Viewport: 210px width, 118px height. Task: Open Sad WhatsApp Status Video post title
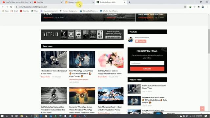coord(53,110)
